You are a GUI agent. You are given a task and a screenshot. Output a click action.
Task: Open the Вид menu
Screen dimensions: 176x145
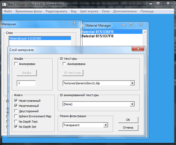[74, 11]
